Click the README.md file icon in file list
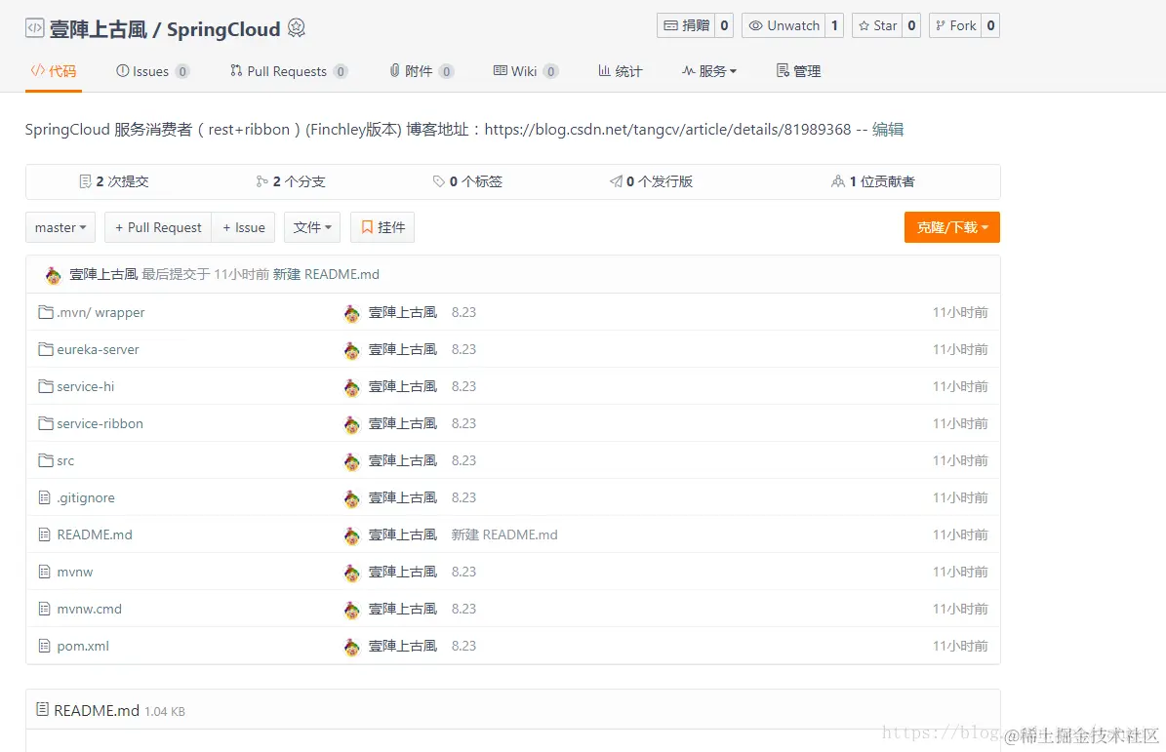The image size is (1166, 752). click(45, 535)
